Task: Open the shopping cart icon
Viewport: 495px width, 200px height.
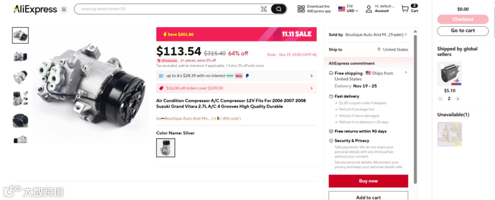Action: point(405,9)
